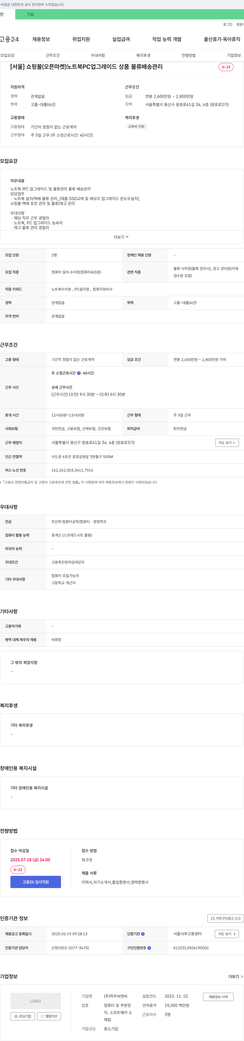Click the registration date 2025.06.19 09:28:13
This screenshot has width=244, height=1041.
pos(69,934)
